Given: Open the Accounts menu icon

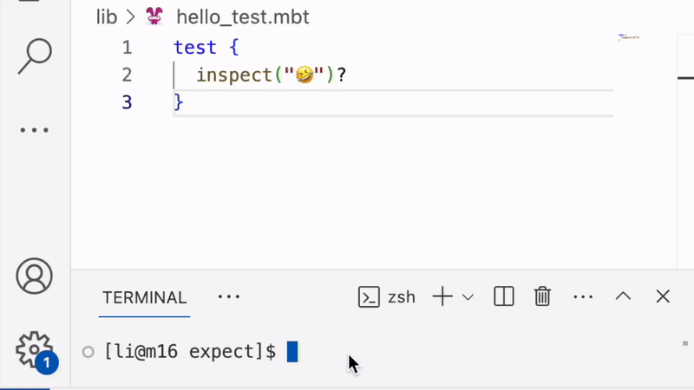Looking at the screenshot, I should (x=35, y=276).
